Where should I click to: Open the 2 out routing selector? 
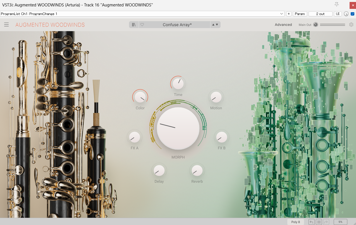click(320, 14)
